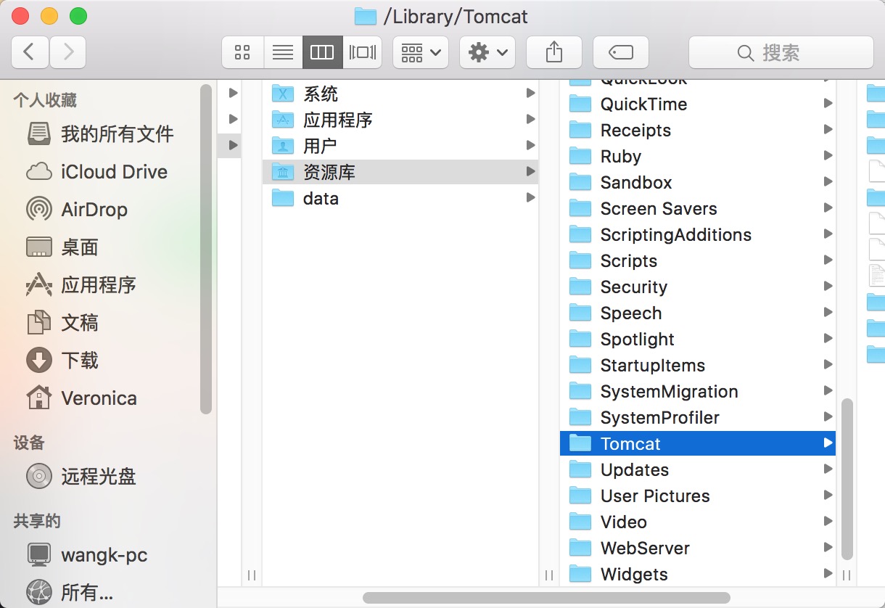Open the Veronica home folder in sidebar

(81, 398)
